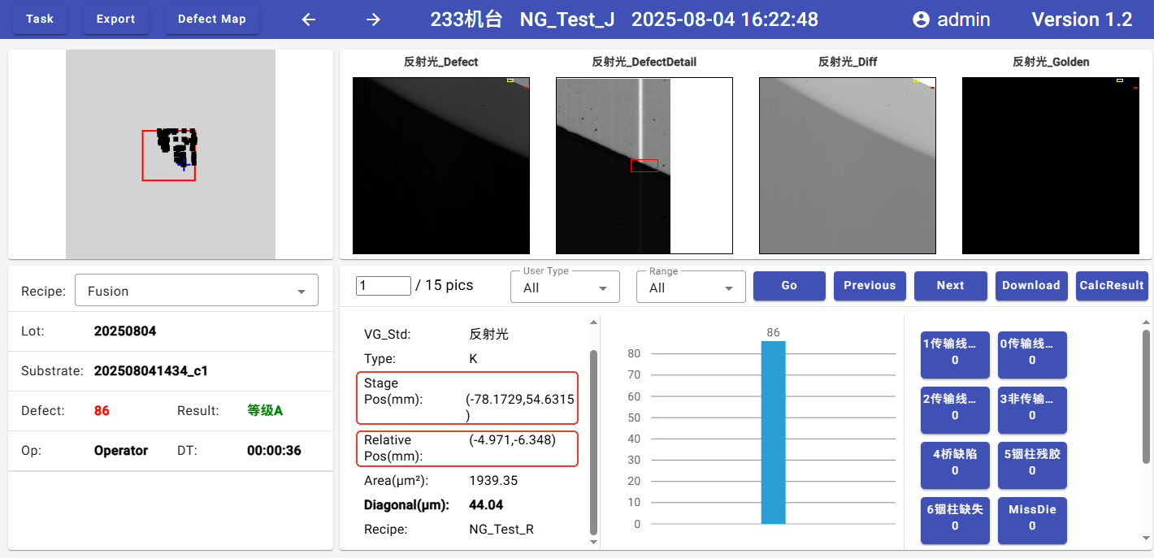Click the blue bar labeled 86 in chart

[x=773, y=432]
